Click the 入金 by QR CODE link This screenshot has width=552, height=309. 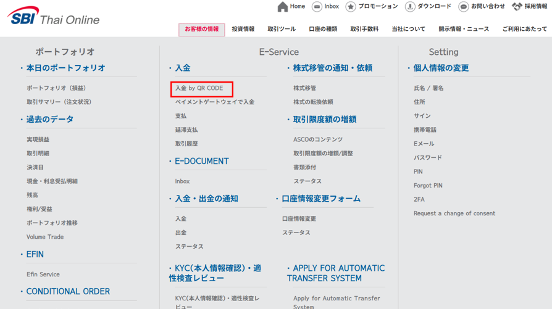pos(199,88)
